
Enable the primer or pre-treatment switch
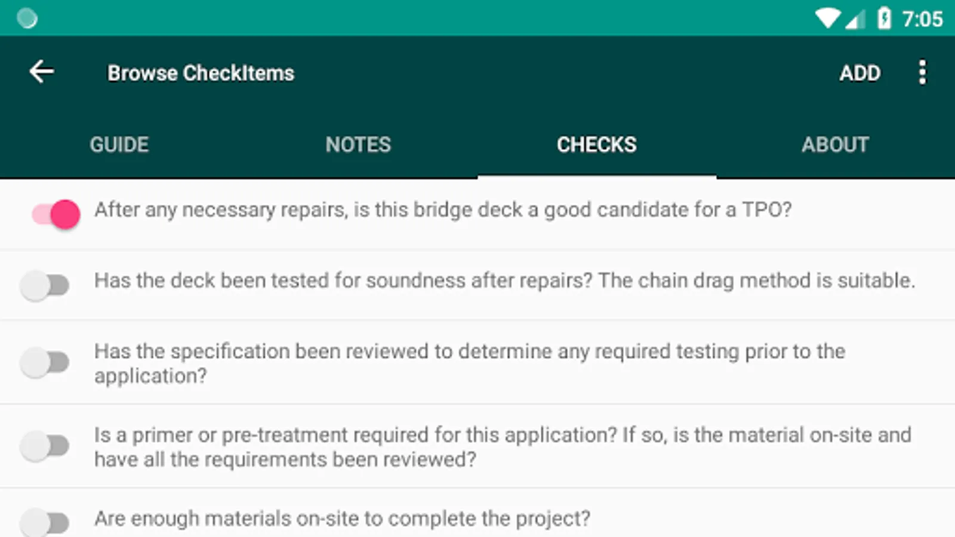click(45, 446)
